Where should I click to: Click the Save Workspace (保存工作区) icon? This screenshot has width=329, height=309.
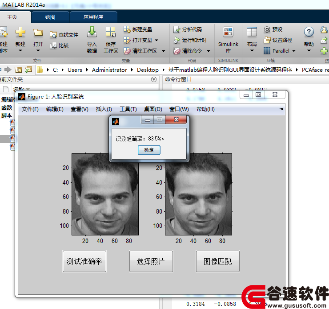[x=111, y=32]
